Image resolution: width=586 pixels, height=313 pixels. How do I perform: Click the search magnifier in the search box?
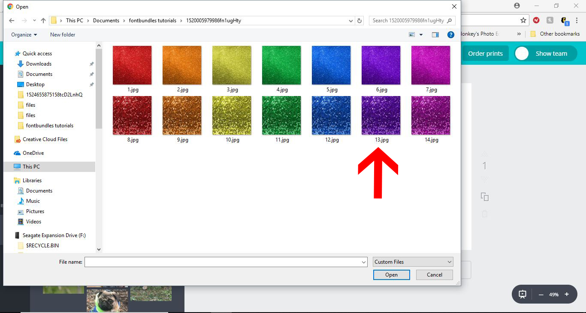pyautogui.click(x=449, y=20)
